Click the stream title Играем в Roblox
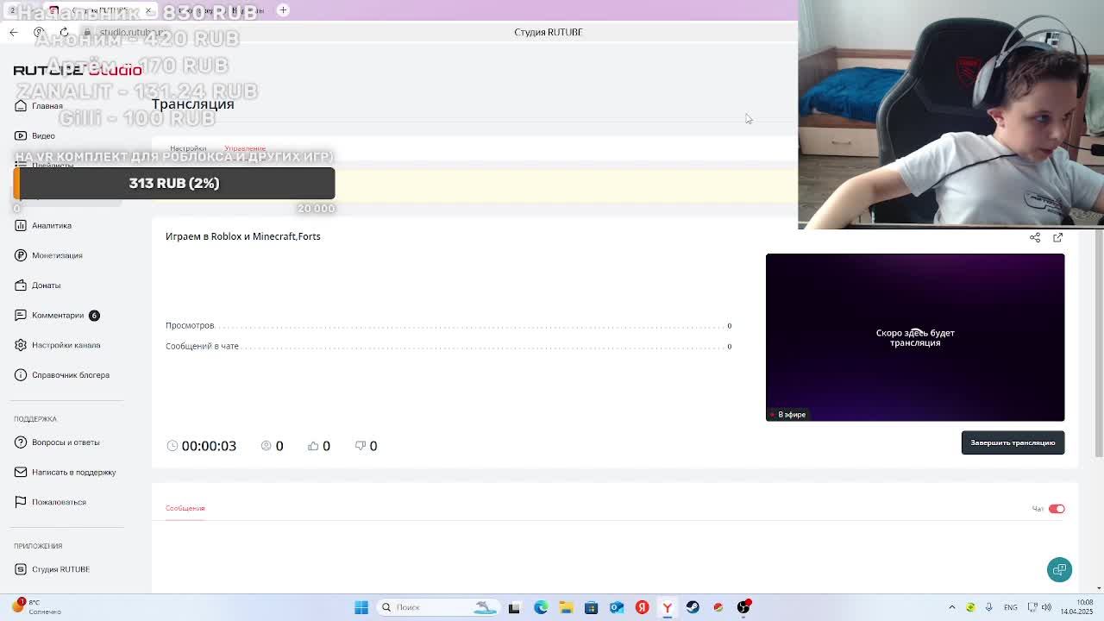Viewport: 1104px width, 621px height. point(242,236)
